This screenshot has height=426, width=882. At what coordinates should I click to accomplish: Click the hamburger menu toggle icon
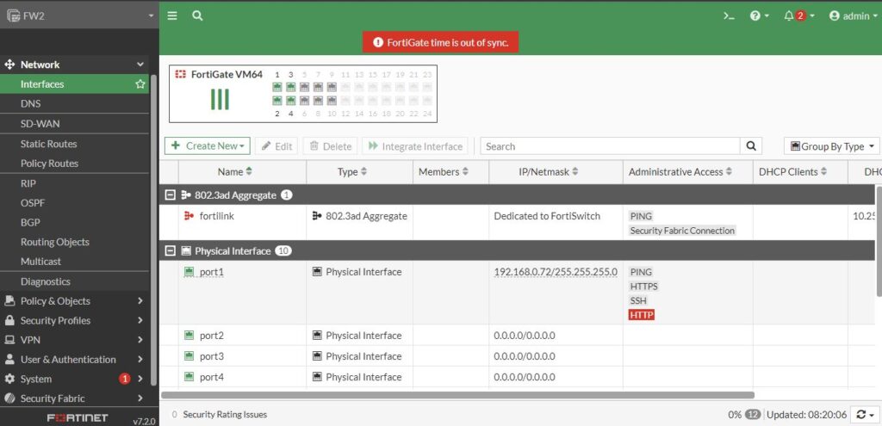(x=172, y=15)
